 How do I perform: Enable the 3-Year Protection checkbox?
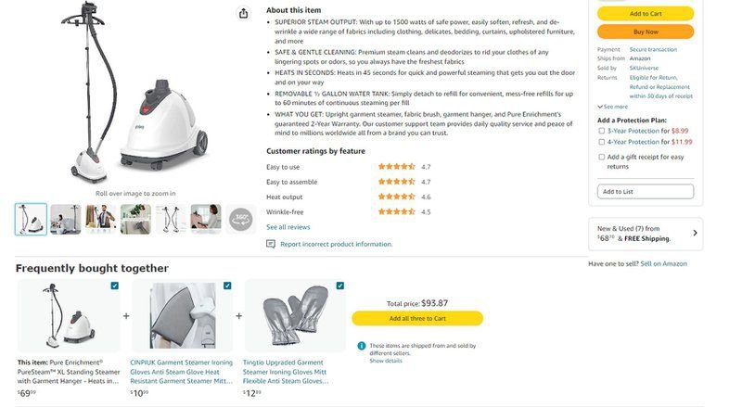coord(602,131)
